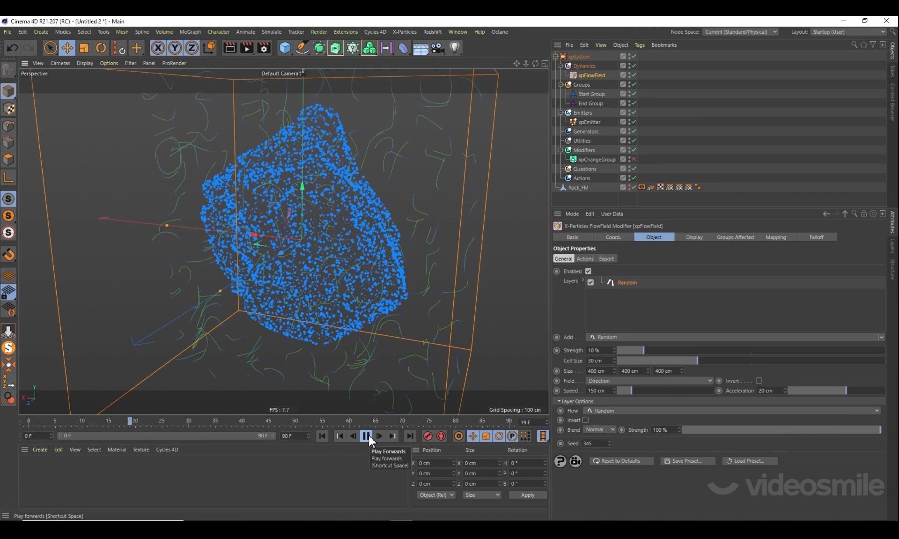Toggle the Random layer checkbox
Image resolution: width=899 pixels, height=539 pixels.
coord(590,282)
